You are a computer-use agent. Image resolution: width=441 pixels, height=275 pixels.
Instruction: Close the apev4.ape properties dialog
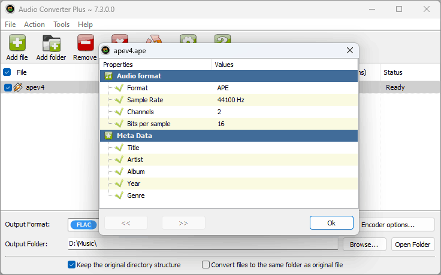tap(350, 50)
